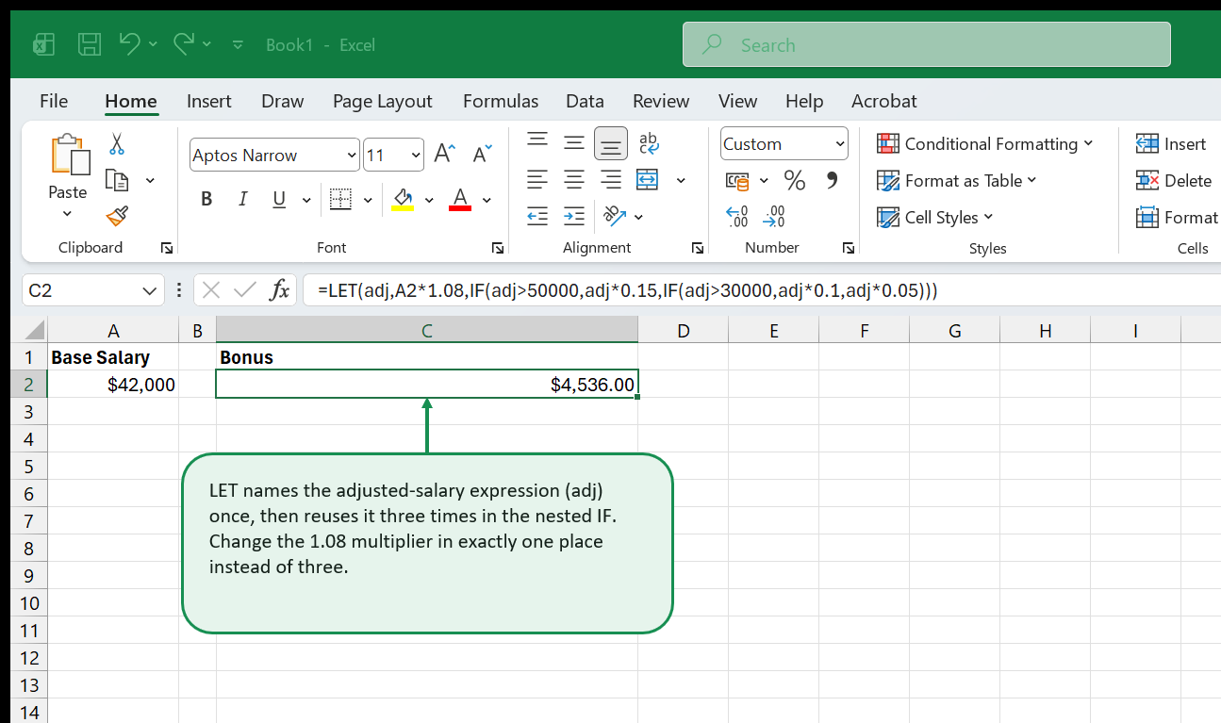Switch to the Draw tab
1221x723 pixels.
283,101
